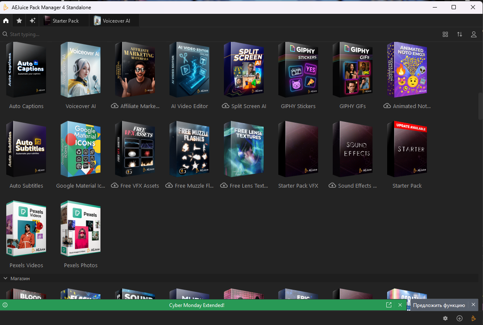Collapse the Магазин section
The height and width of the screenshot is (325, 483).
point(5,278)
